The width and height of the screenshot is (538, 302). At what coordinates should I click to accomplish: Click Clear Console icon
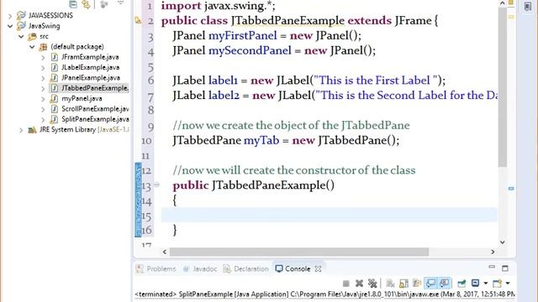pyautogui.click(x=390, y=284)
